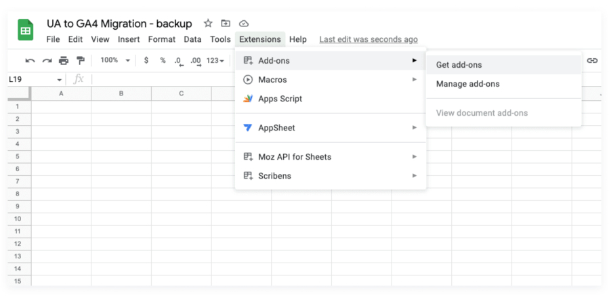
Task: Open the zoom 100% dropdown
Action: pos(115,60)
